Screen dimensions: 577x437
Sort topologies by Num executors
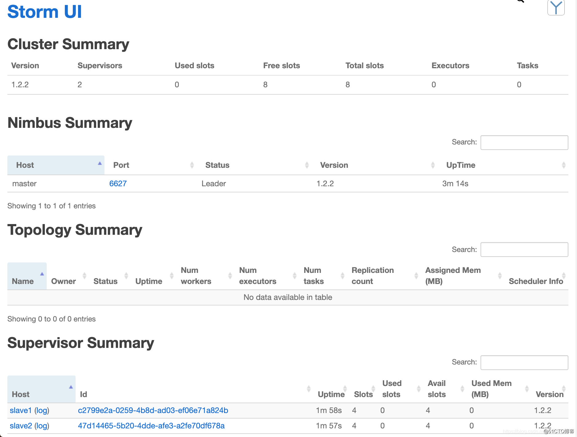click(267, 276)
